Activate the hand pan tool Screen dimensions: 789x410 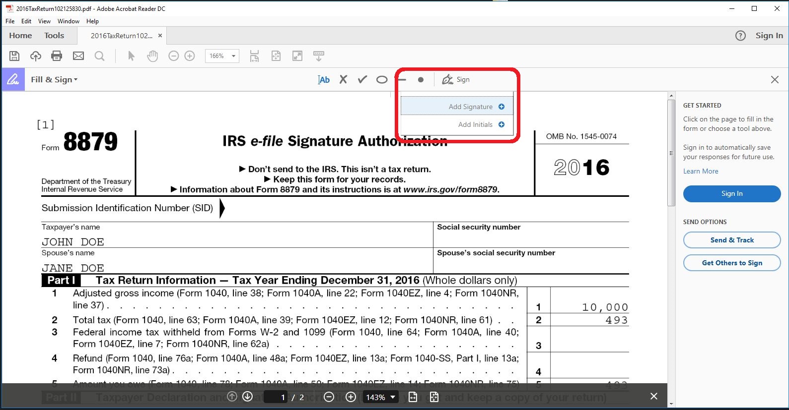[152, 56]
